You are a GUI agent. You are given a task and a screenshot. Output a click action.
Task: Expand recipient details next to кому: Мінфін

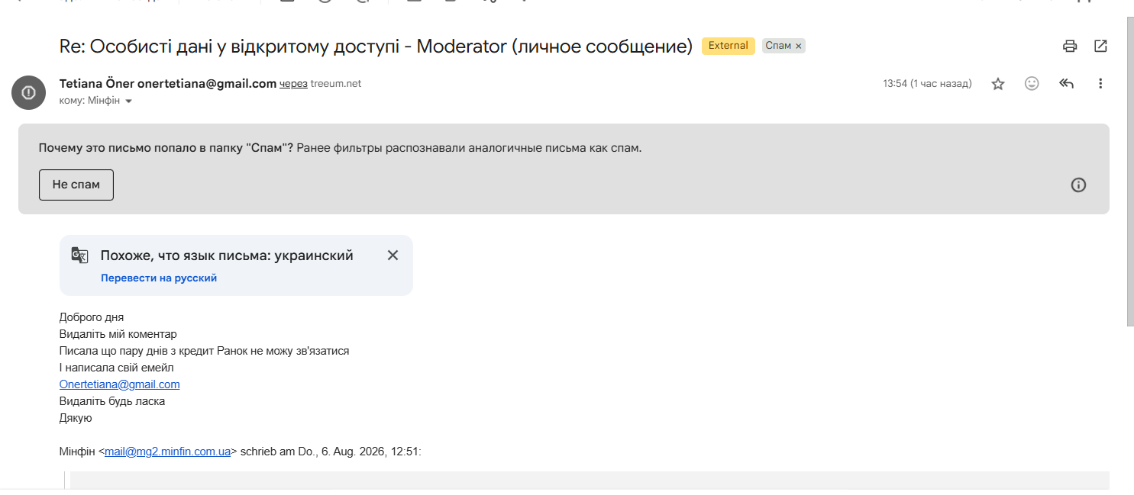click(x=128, y=101)
